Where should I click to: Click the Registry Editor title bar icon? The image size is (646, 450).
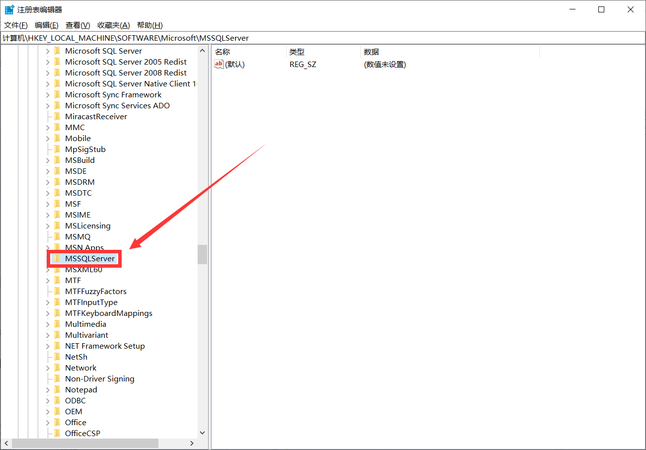tap(9, 9)
